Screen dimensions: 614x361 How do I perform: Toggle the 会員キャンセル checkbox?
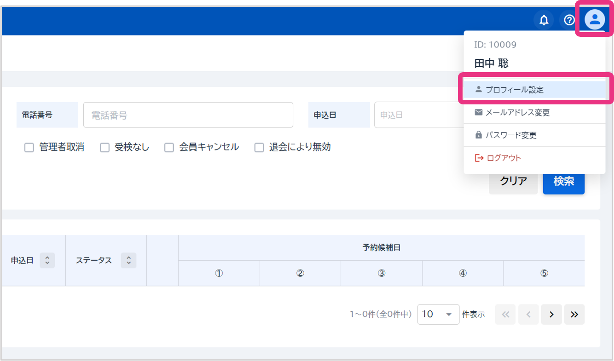click(x=169, y=148)
